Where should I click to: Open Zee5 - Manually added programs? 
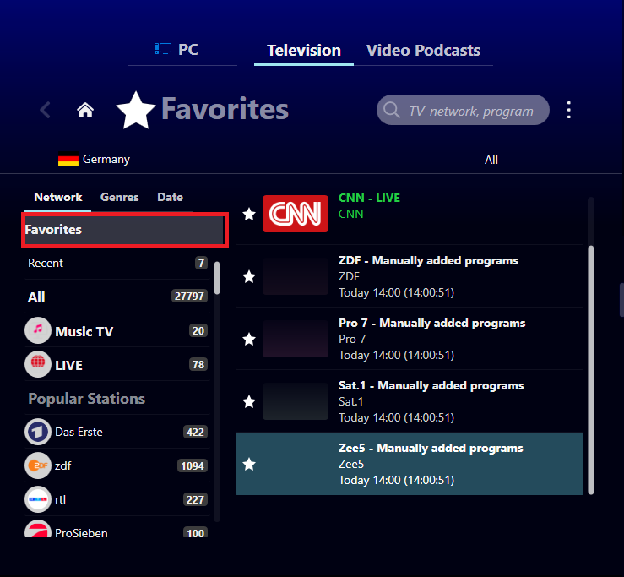point(431,449)
